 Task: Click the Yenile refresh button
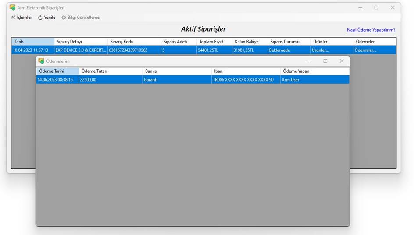pyautogui.click(x=46, y=18)
